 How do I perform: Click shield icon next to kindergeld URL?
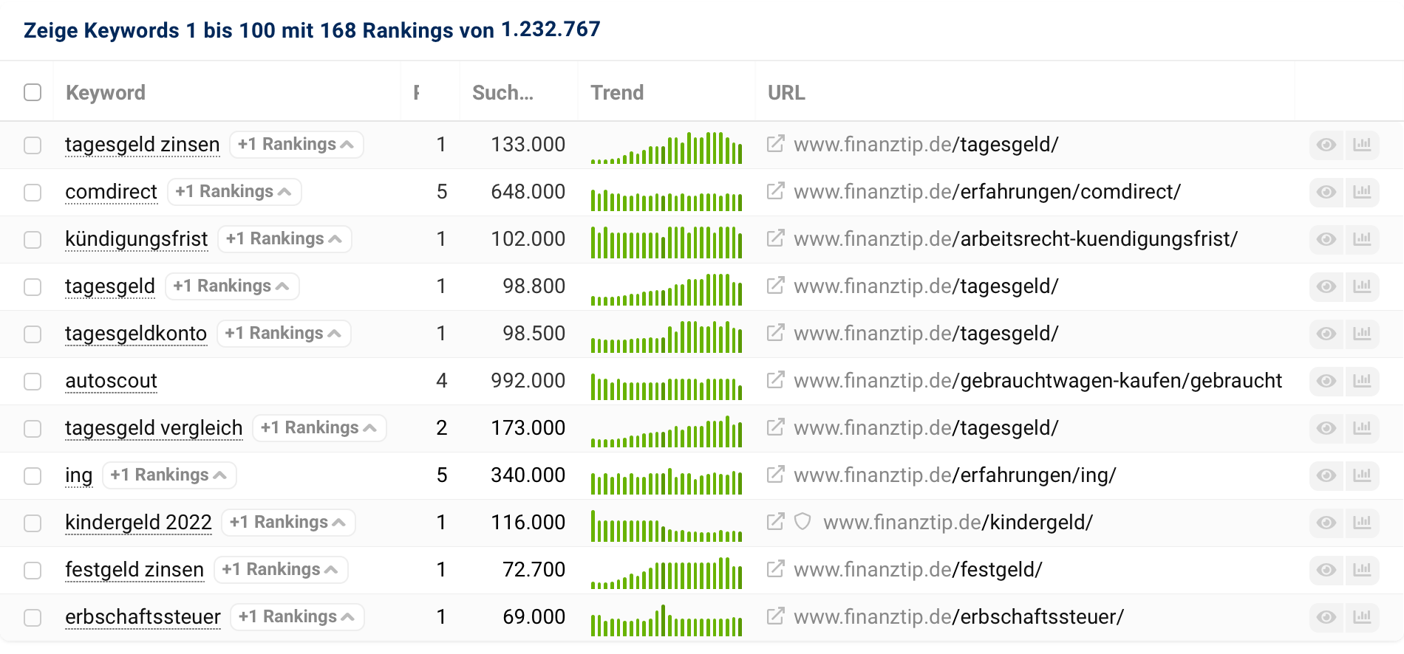coord(802,522)
